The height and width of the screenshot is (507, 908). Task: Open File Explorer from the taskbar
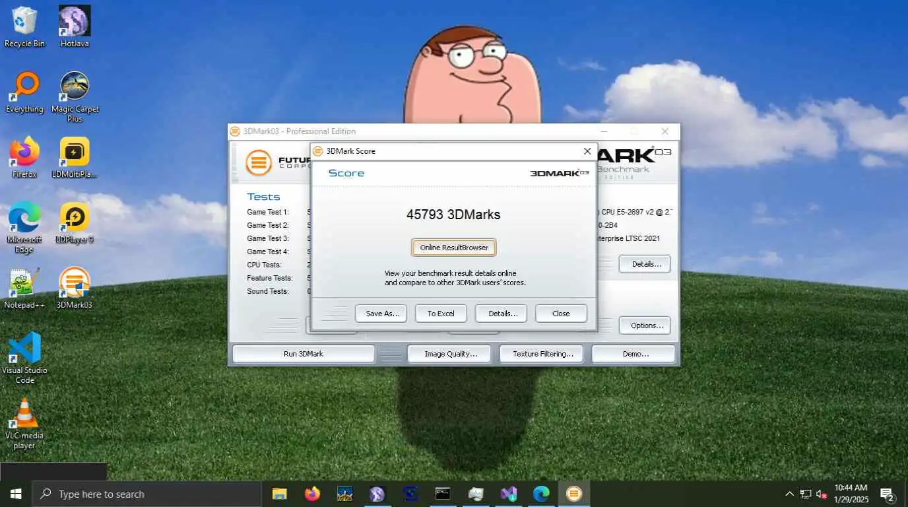click(280, 494)
